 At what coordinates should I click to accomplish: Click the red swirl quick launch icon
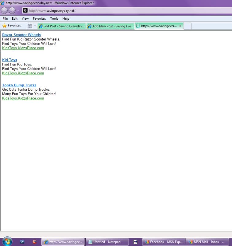[35, 242]
